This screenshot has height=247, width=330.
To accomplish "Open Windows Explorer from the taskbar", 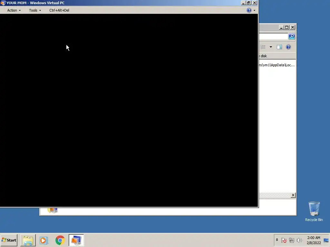I will coord(28,240).
